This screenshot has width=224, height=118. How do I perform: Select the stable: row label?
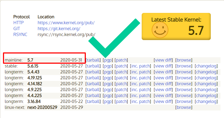point(11,66)
